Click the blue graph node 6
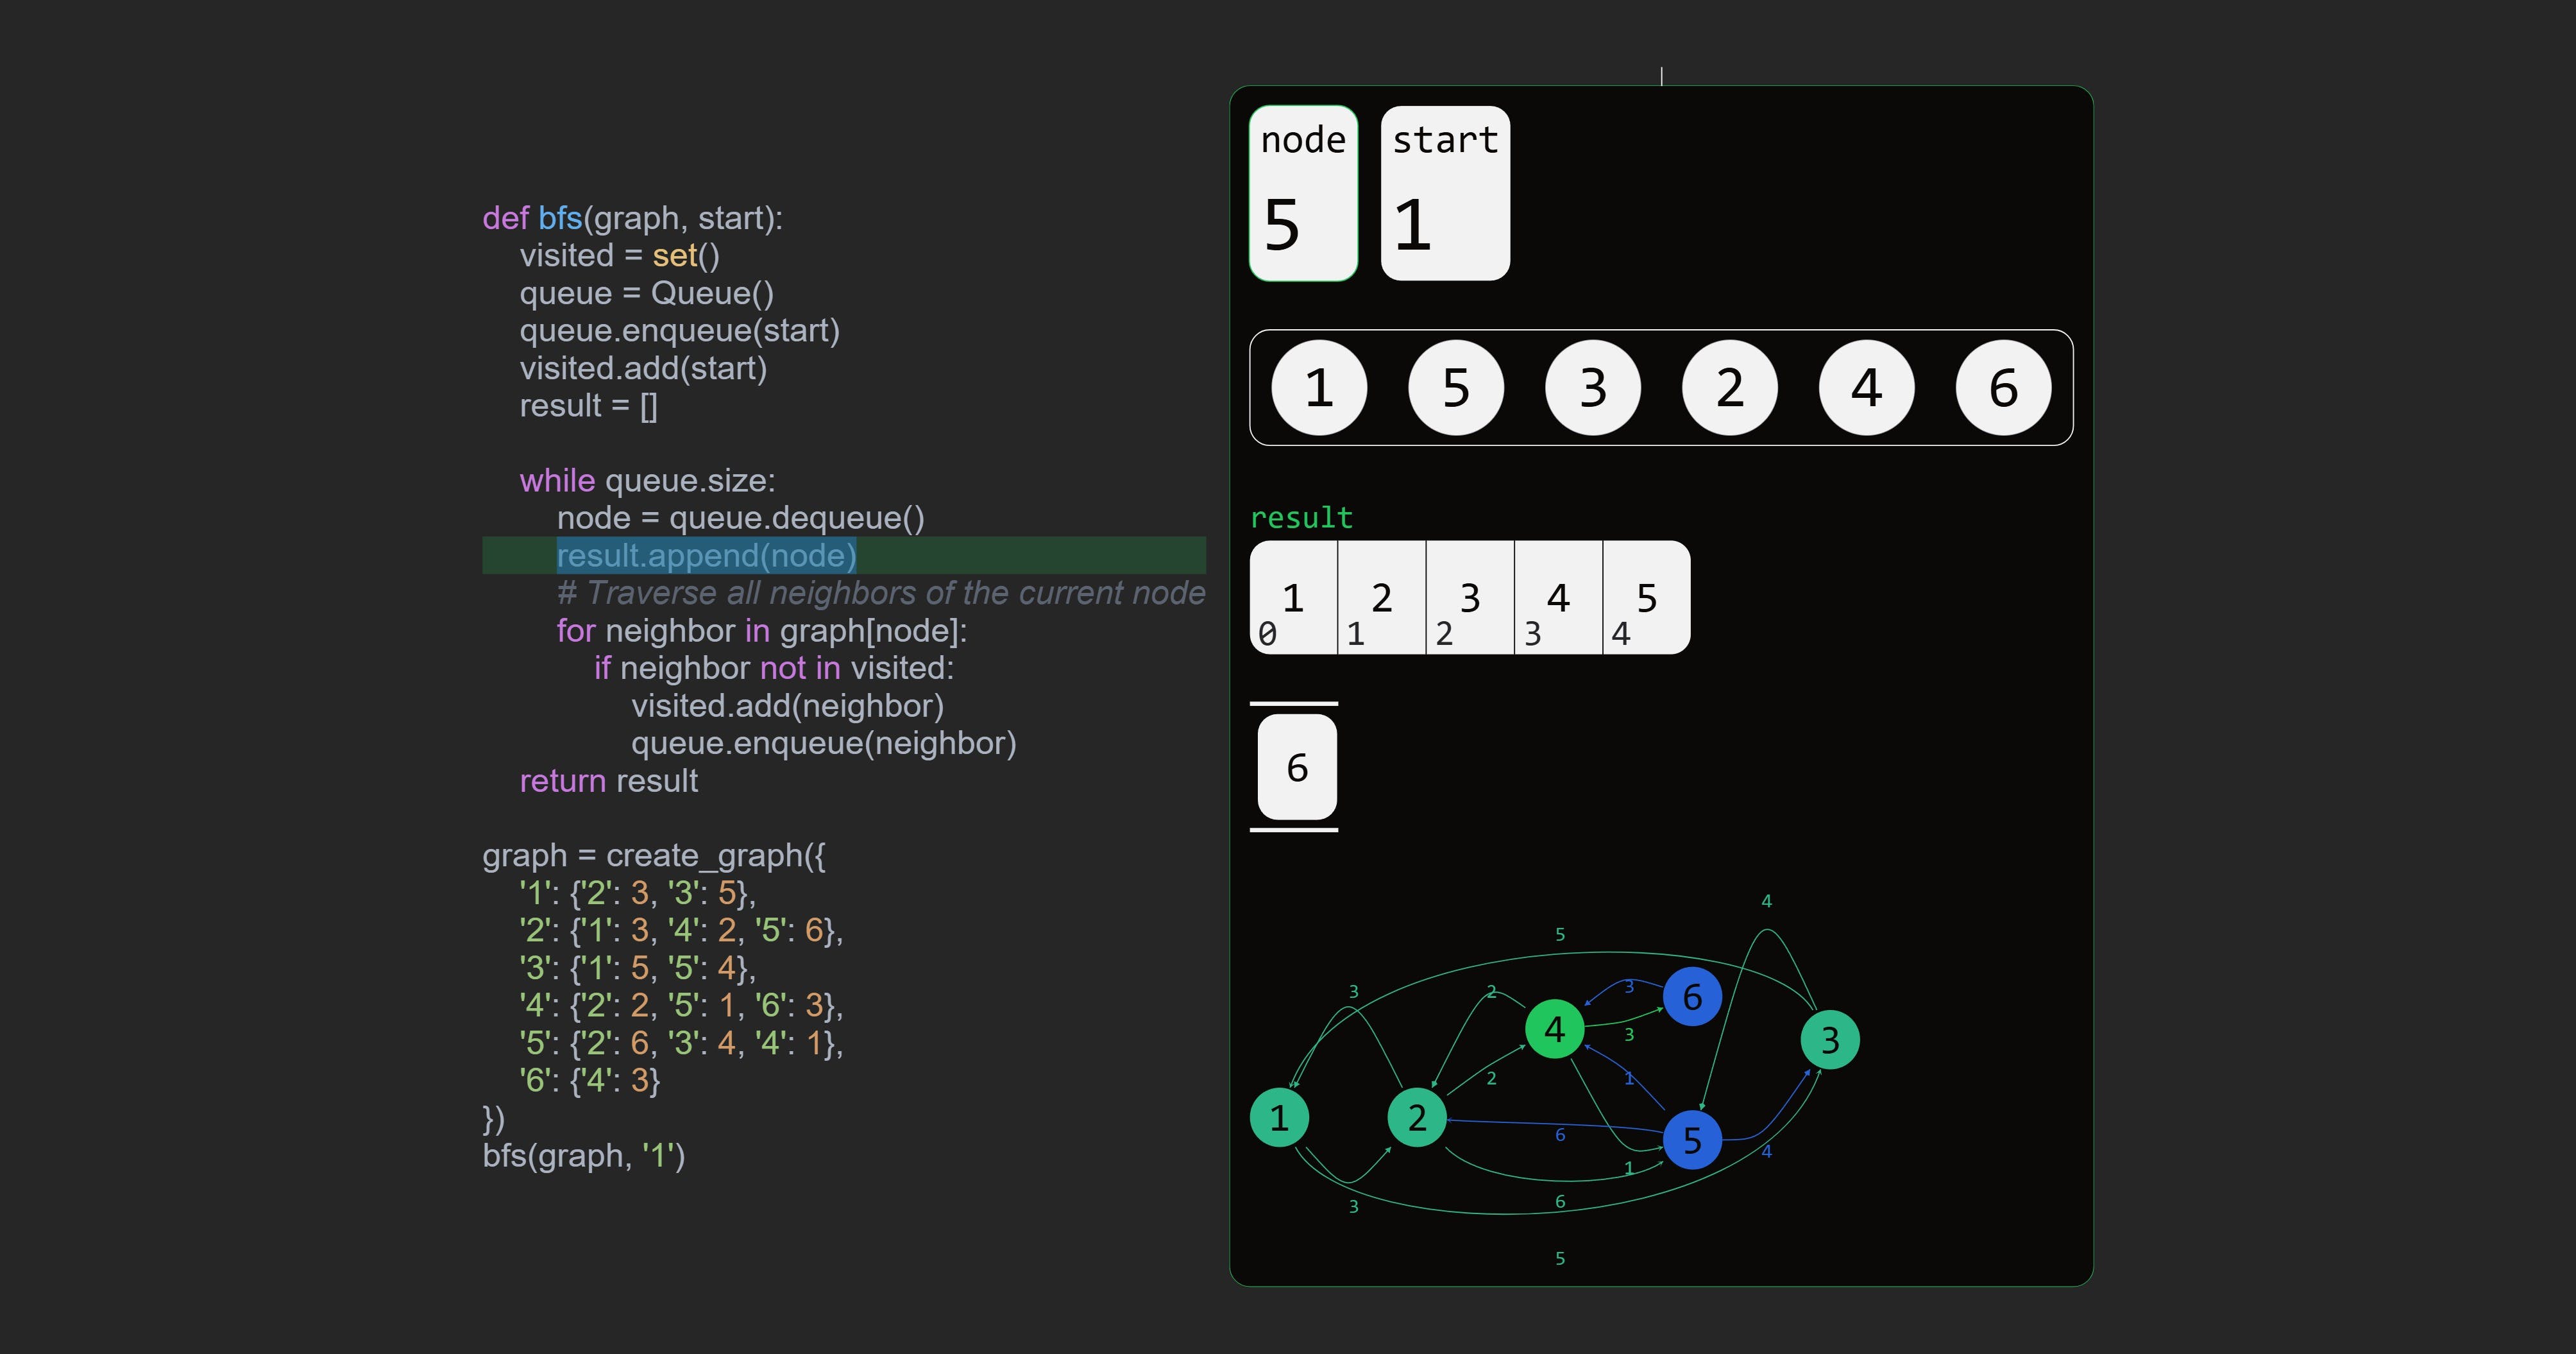 pos(1691,997)
